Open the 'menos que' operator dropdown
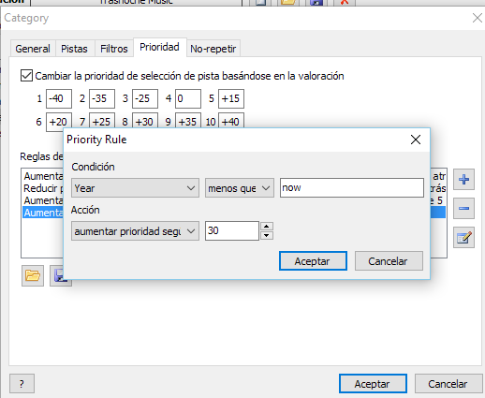The width and height of the screenshot is (485, 398). pyautogui.click(x=240, y=188)
